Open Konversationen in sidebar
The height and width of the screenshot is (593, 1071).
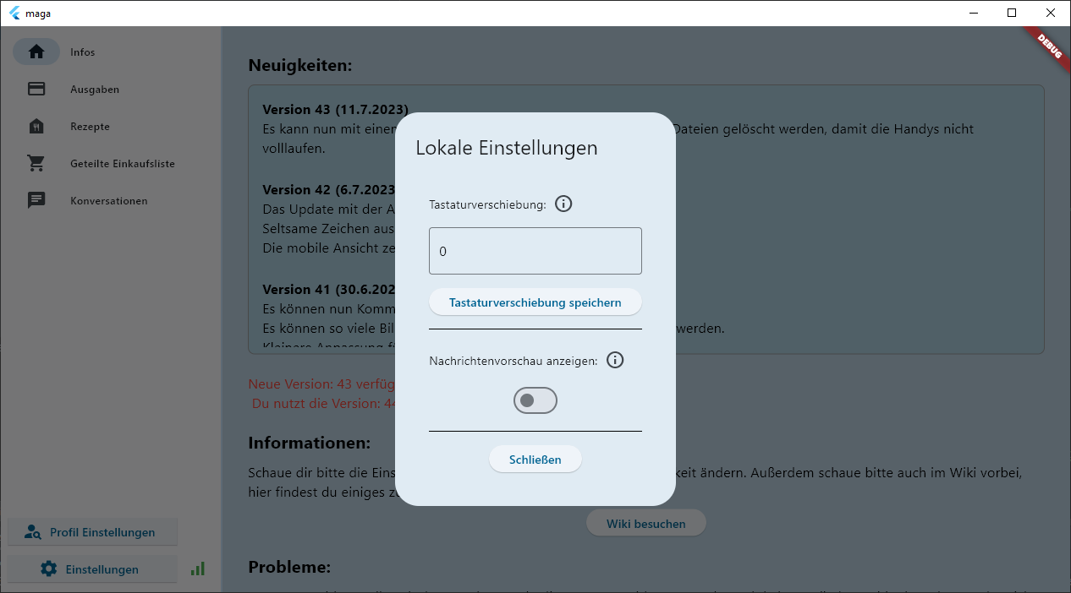[x=109, y=201]
